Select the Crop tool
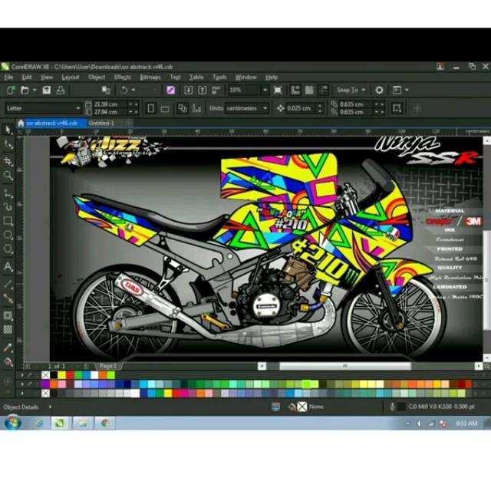Screen dimensions: 491x491 (x=8, y=161)
